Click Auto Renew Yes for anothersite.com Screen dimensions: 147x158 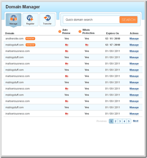tap(66, 39)
